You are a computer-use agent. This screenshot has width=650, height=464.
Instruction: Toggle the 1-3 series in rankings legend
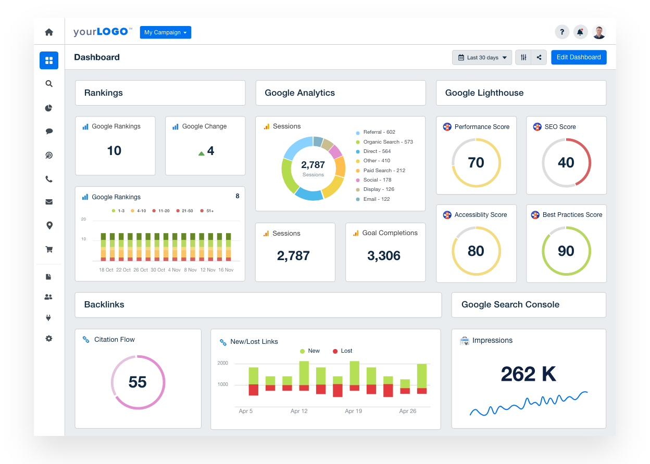pyautogui.click(x=118, y=211)
